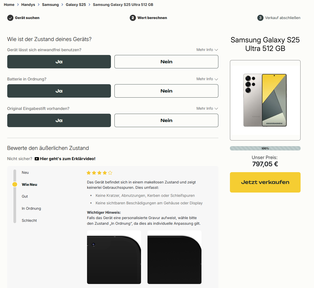Choose the Gut condition option
The width and height of the screenshot is (314, 288).
[x=25, y=197]
